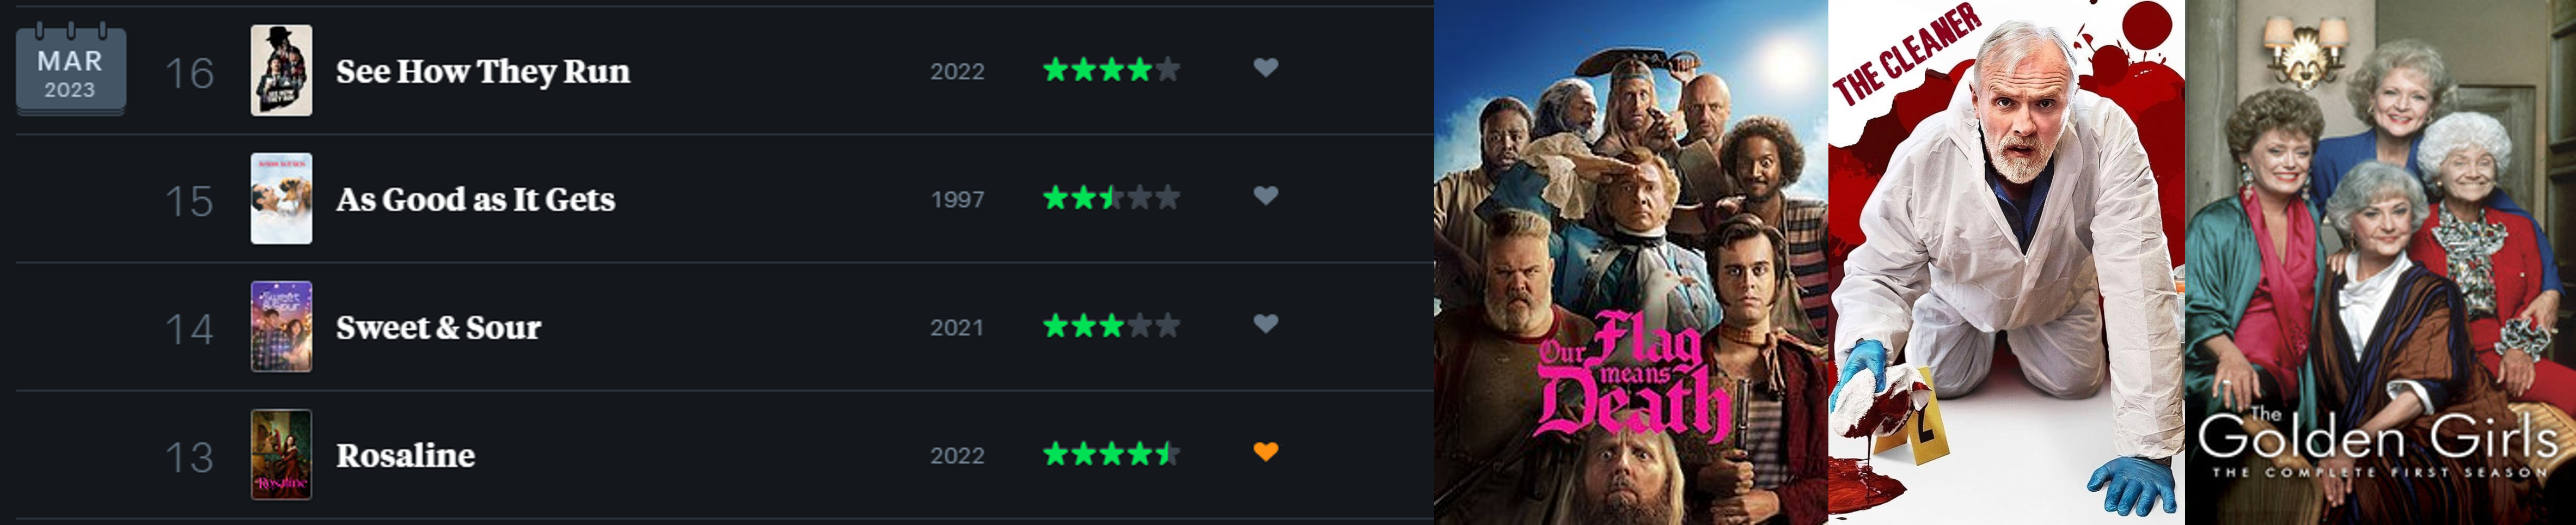Image resolution: width=2576 pixels, height=525 pixels.
Task: Adjust star rating for As Good as It Gets
Action: (x=1111, y=198)
